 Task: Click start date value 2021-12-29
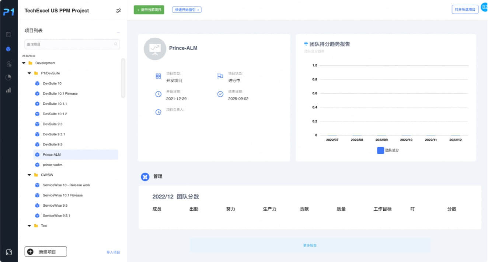pos(176,99)
